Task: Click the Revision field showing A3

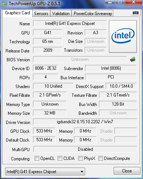Action: pyautogui.click(x=96, y=33)
